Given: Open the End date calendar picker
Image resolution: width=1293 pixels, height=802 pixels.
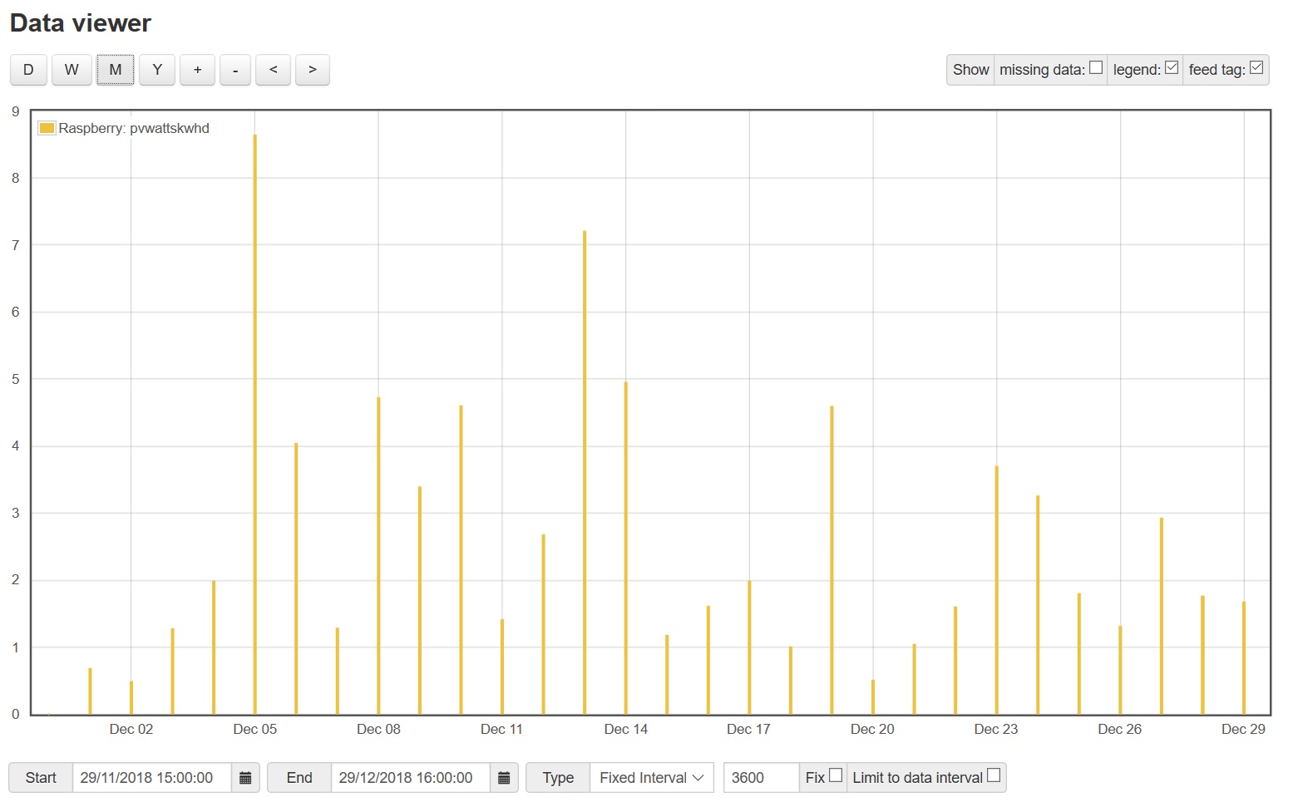Looking at the screenshot, I should pyautogui.click(x=504, y=778).
